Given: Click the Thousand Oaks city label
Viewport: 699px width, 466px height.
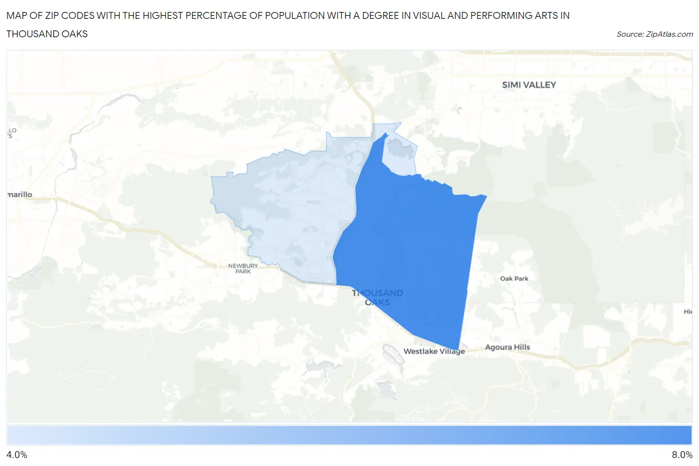Looking at the screenshot, I should (377, 297).
